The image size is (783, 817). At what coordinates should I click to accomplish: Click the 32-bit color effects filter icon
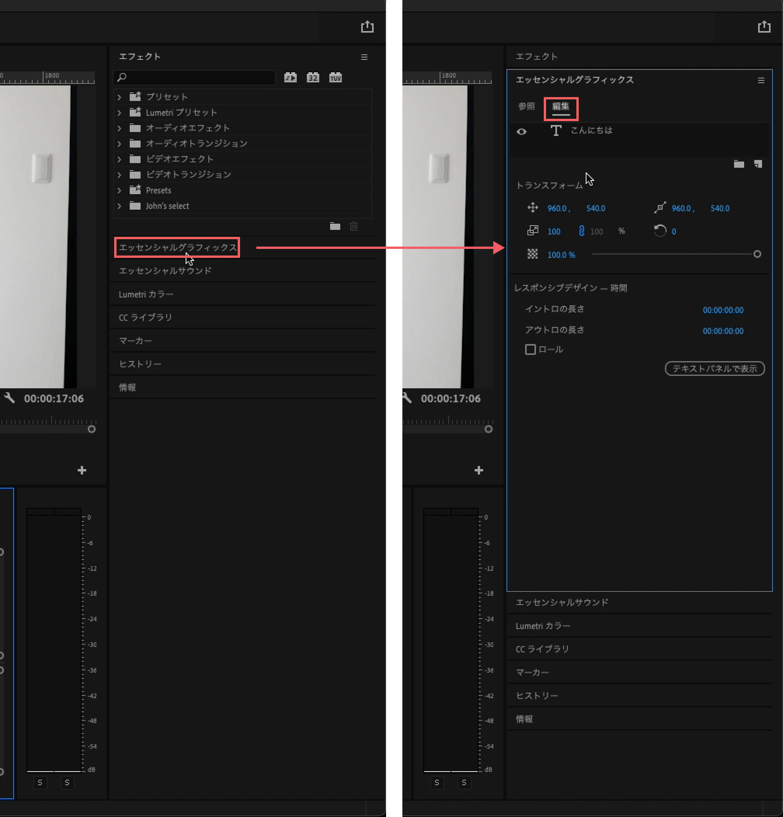313,78
